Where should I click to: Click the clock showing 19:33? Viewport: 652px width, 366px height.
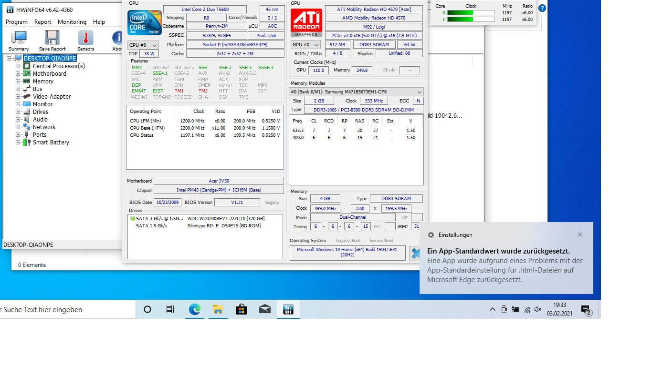tap(559, 305)
